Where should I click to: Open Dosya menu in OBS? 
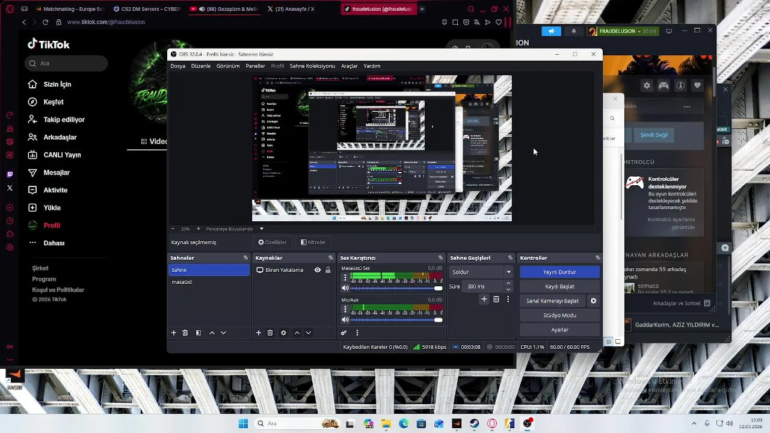click(x=177, y=66)
